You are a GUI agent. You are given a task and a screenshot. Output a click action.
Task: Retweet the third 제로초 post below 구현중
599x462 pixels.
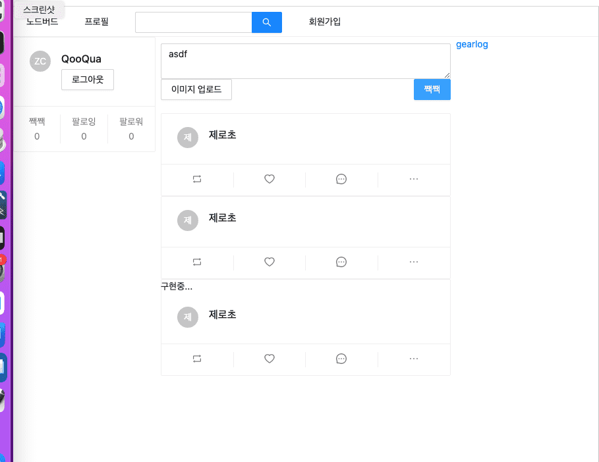click(x=197, y=359)
